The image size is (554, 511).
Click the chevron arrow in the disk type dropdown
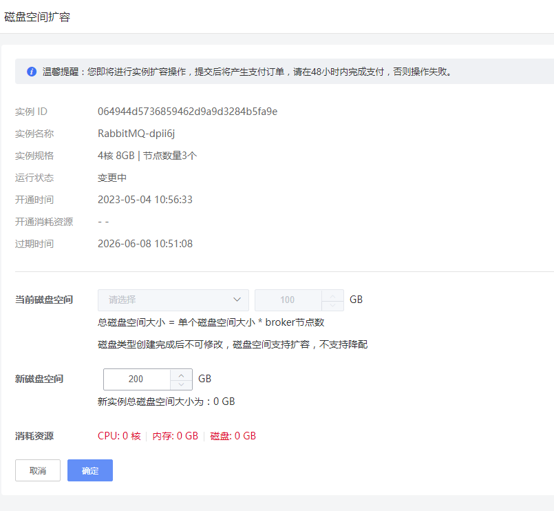click(x=237, y=300)
